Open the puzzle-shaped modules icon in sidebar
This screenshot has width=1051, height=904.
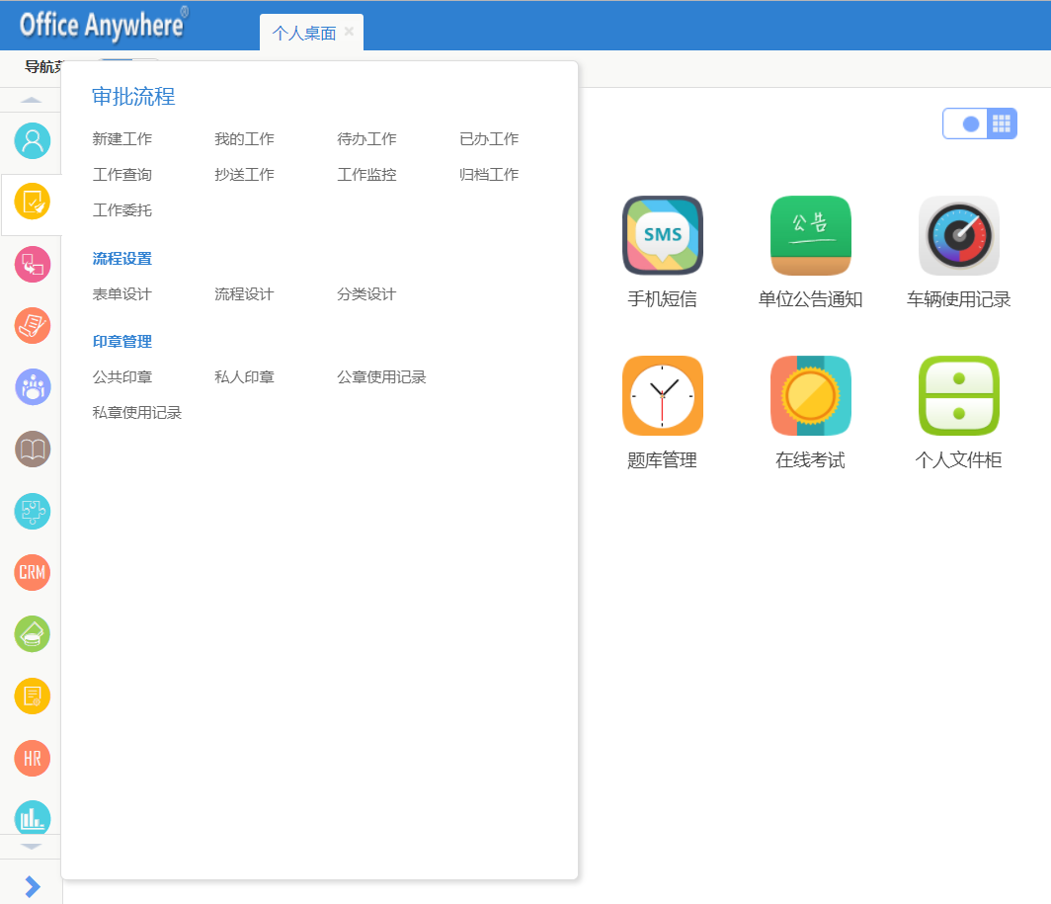pyautogui.click(x=32, y=511)
